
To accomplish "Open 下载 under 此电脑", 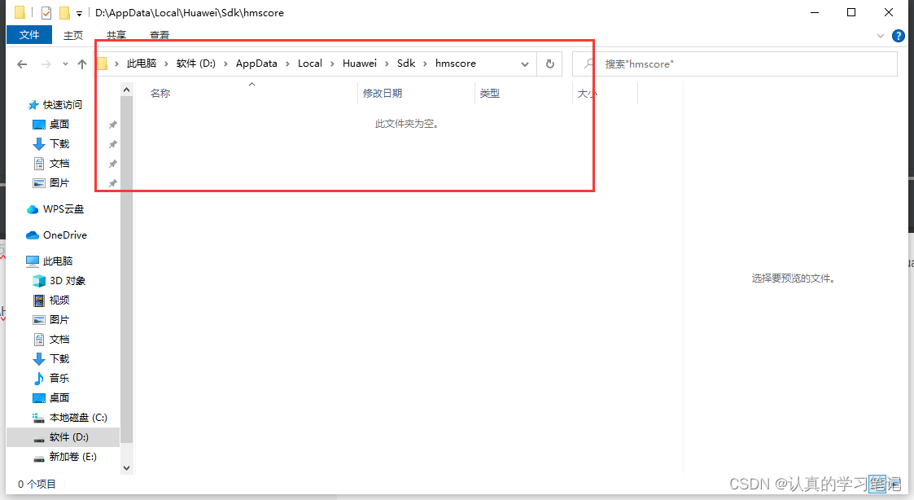I will (59, 359).
